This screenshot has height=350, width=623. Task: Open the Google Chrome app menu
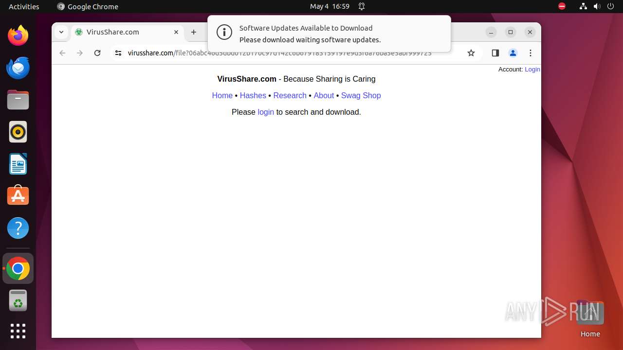pos(88,6)
